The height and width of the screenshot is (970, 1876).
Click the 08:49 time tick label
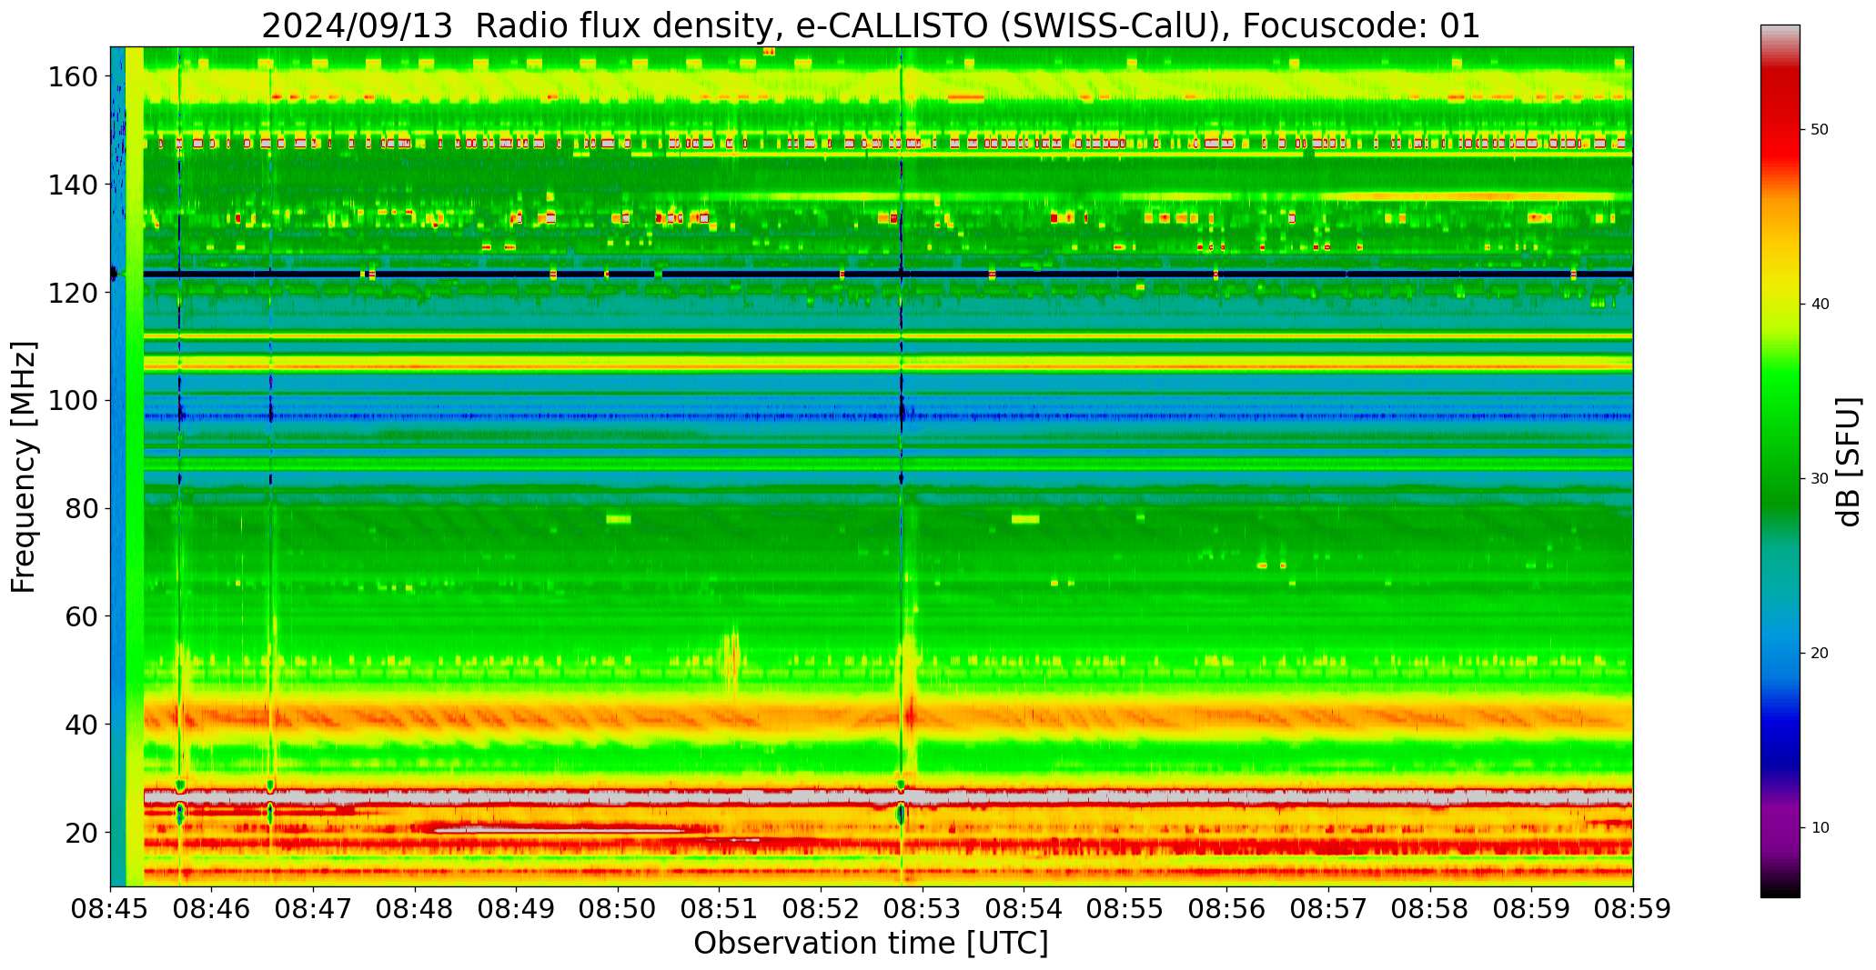517,909
